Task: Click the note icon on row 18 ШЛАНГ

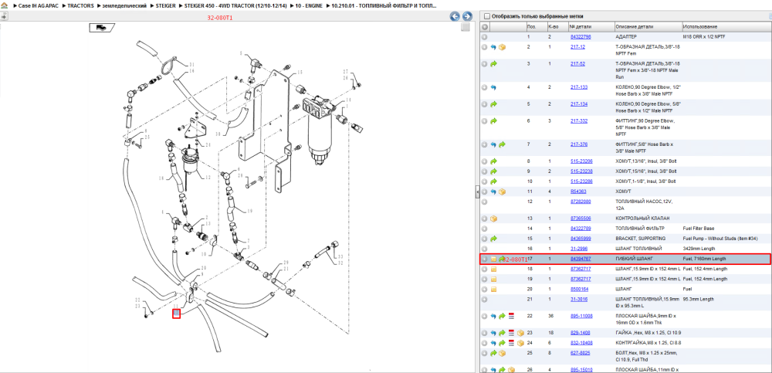Action: click(x=494, y=269)
